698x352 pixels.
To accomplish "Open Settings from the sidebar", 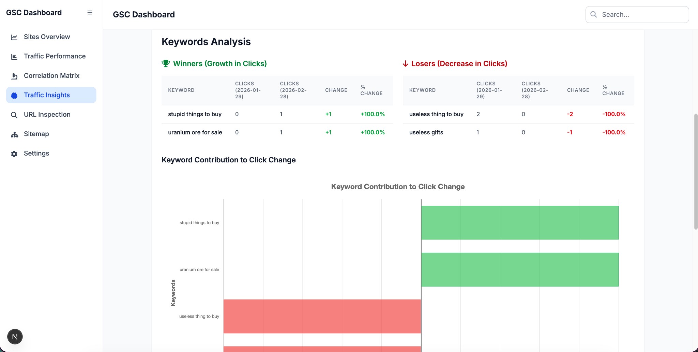I will pos(51,153).
